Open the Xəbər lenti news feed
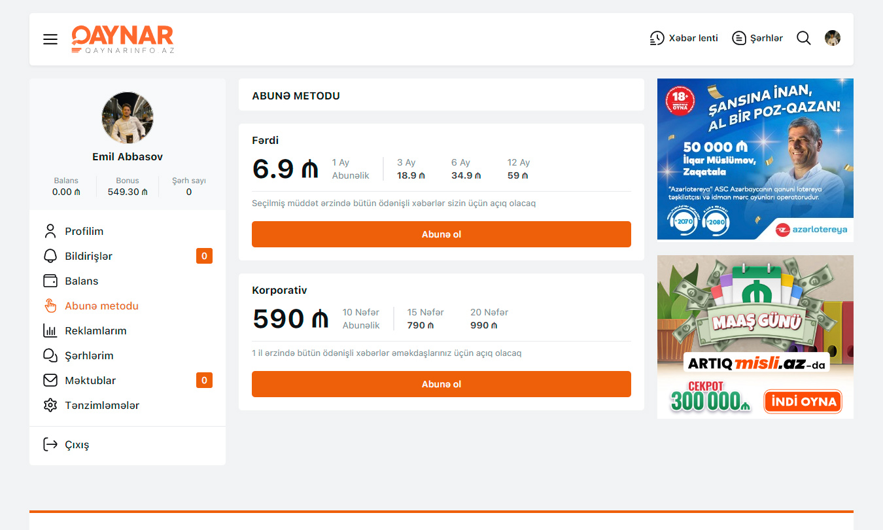 click(x=684, y=38)
